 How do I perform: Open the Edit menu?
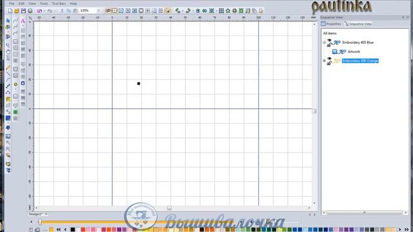[21, 4]
